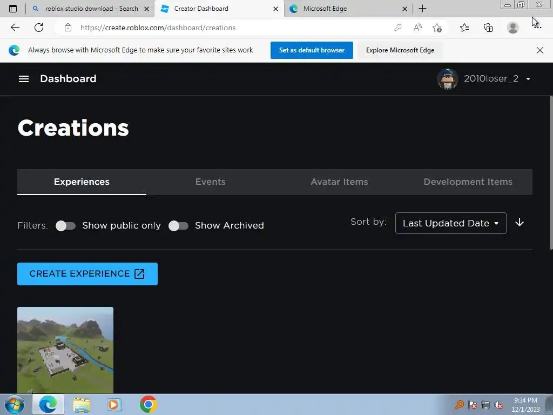The height and width of the screenshot is (415, 553).
Task: Click the CREATE EXPERIENCE button
Action: pos(87,274)
